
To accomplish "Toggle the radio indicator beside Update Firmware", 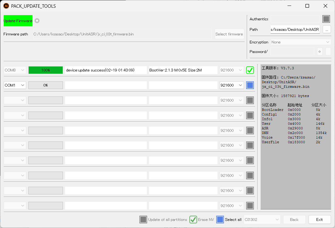I will point(37,21).
